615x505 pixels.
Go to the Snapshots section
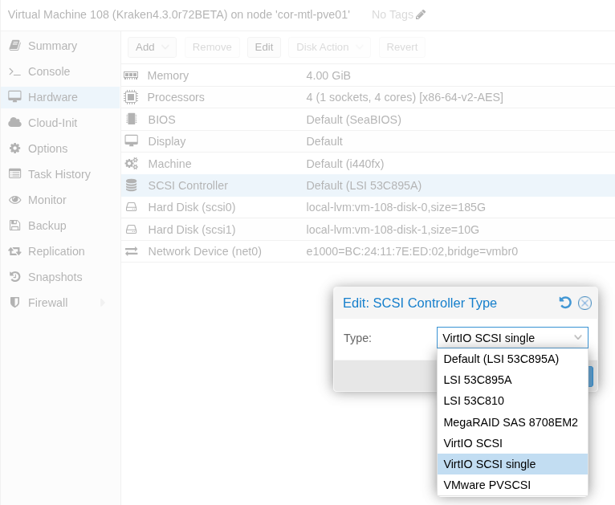[x=55, y=277]
